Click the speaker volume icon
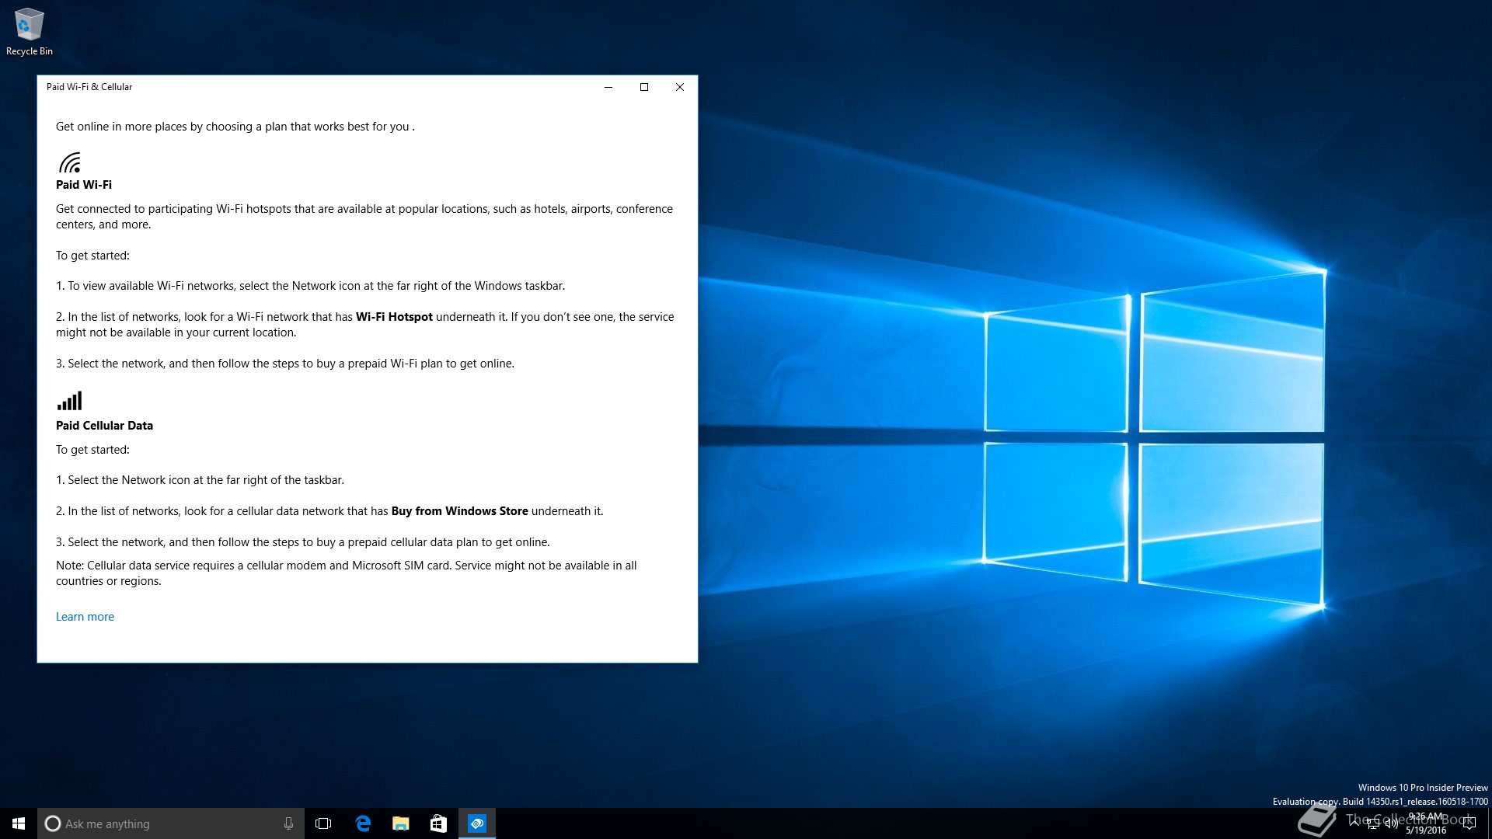Screen dimensions: 1492x839 coord(1391,824)
